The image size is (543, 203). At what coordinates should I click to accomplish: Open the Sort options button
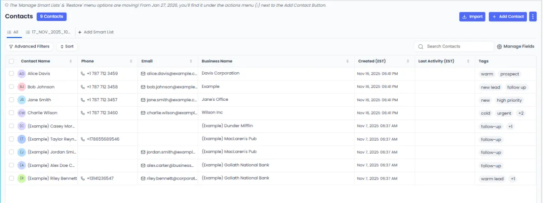[67, 47]
